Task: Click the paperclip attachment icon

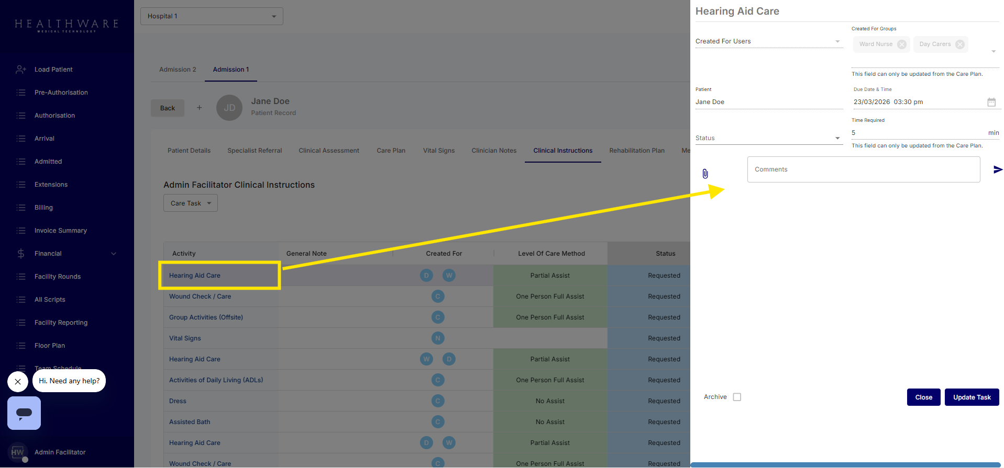Action: tap(705, 174)
